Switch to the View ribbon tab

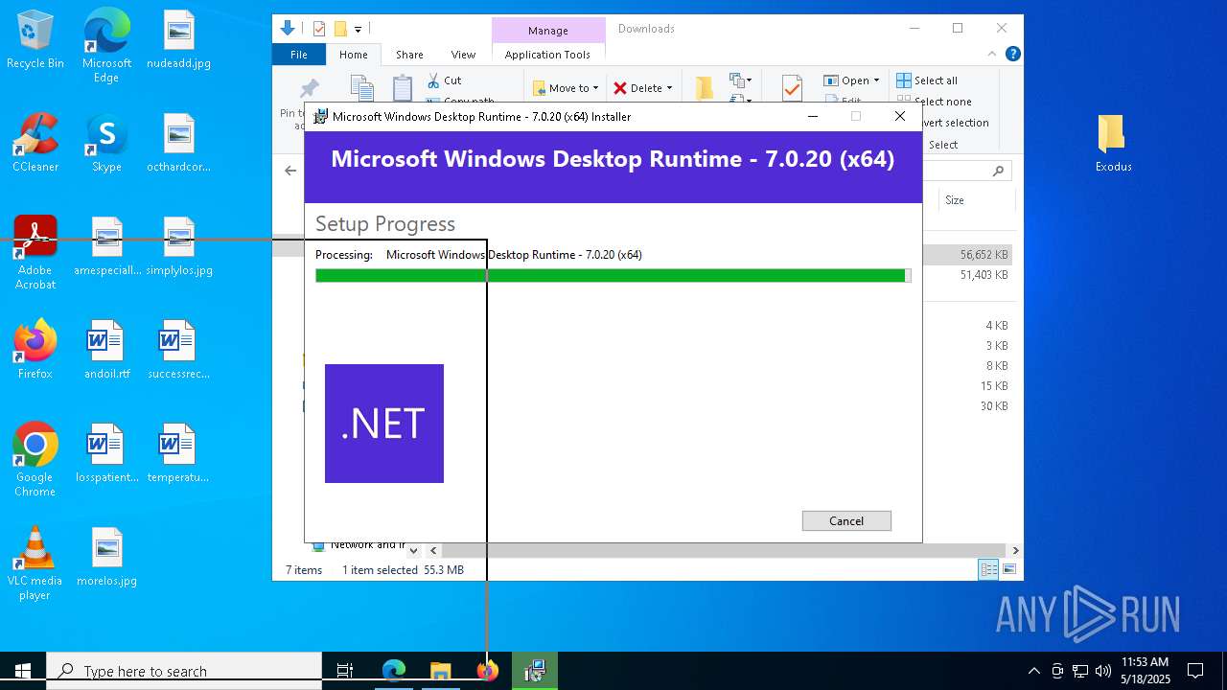(x=463, y=55)
